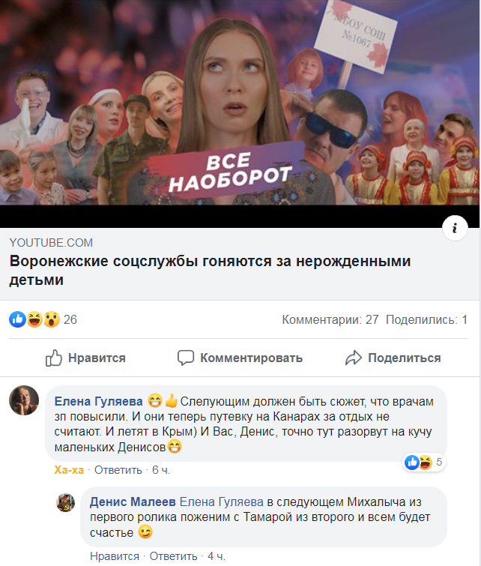Open the haha reaction icon beside count 26
The height and width of the screenshot is (566, 481).
pos(34,319)
